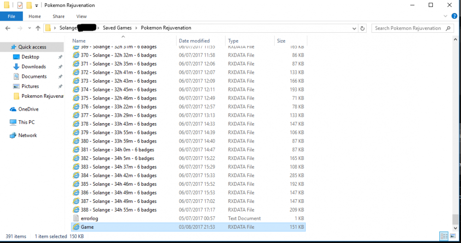
Task: Select Quick access in navigation pane
Action: (x=32, y=47)
